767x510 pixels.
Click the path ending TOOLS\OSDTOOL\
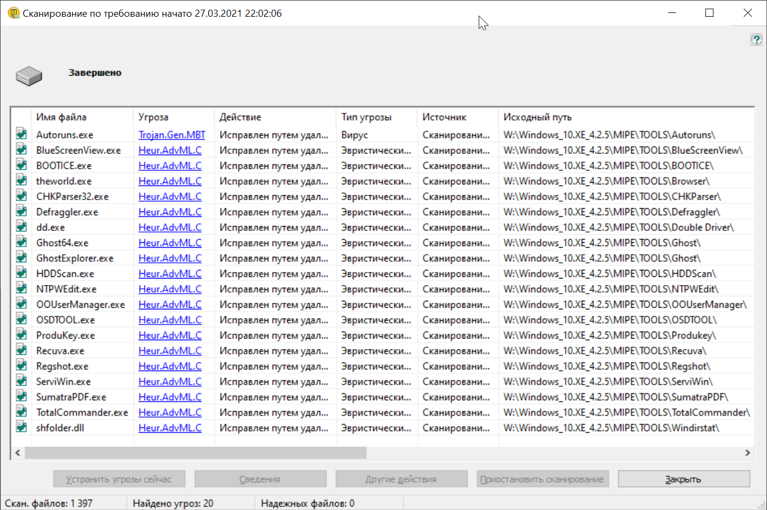tap(610, 320)
